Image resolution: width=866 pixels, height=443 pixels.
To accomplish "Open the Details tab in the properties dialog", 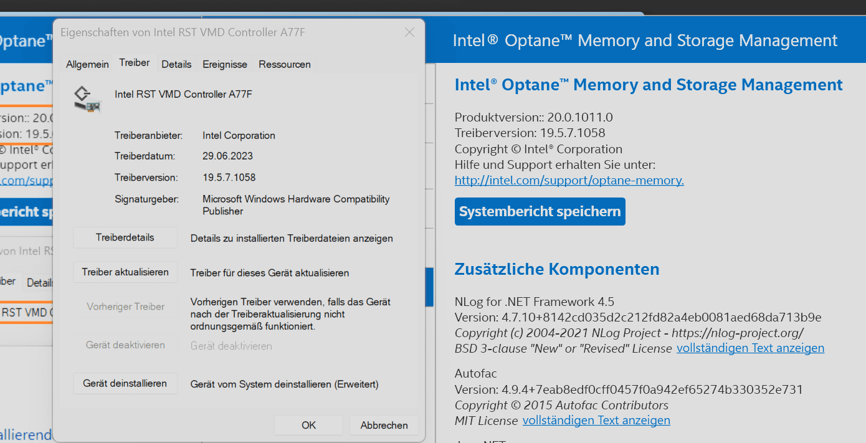I will [x=176, y=64].
